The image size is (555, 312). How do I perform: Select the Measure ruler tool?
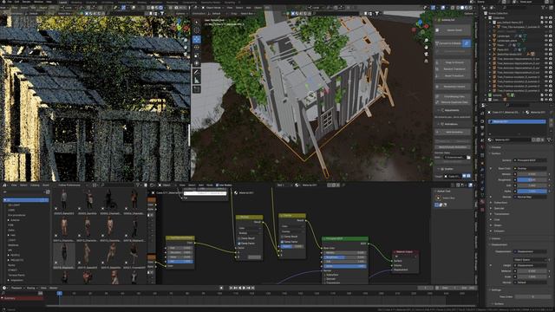click(x=197, y=81)
